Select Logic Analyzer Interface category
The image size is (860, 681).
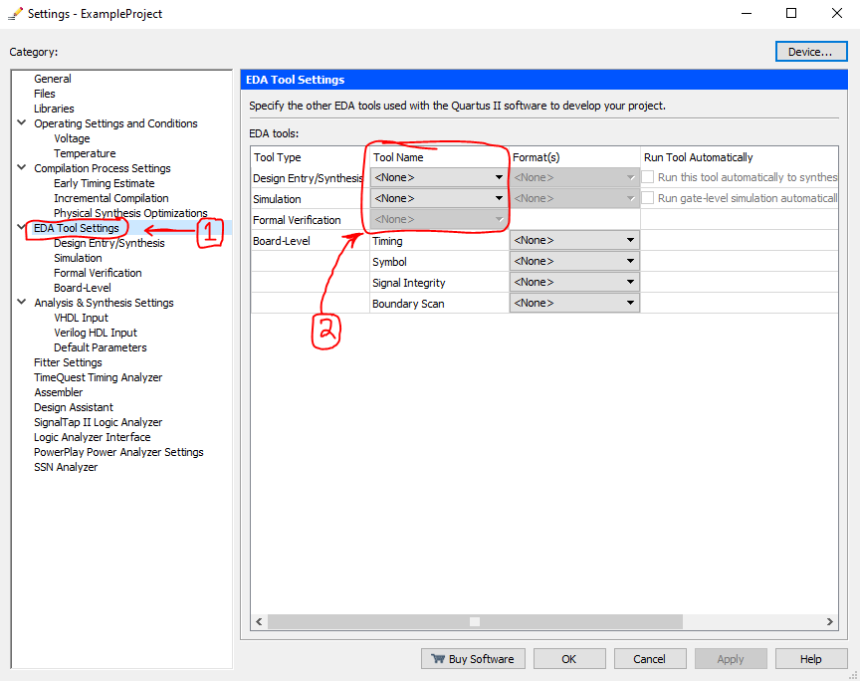[x=93, y=437]
